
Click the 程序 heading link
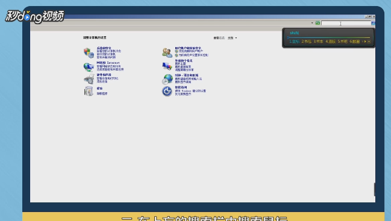(x=99, y=89)
